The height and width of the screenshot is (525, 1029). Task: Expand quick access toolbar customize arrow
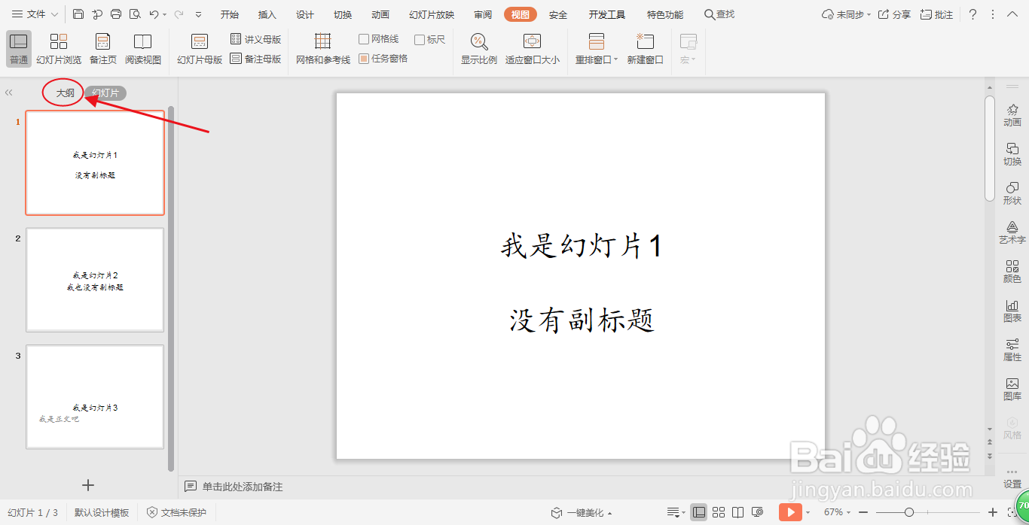click(198, 14)
